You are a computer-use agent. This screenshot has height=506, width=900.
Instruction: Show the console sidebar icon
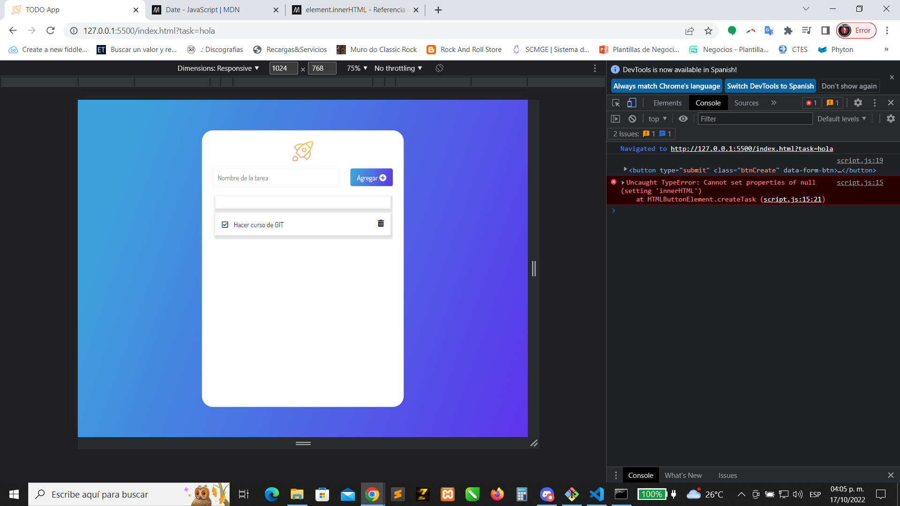[615, 119]
